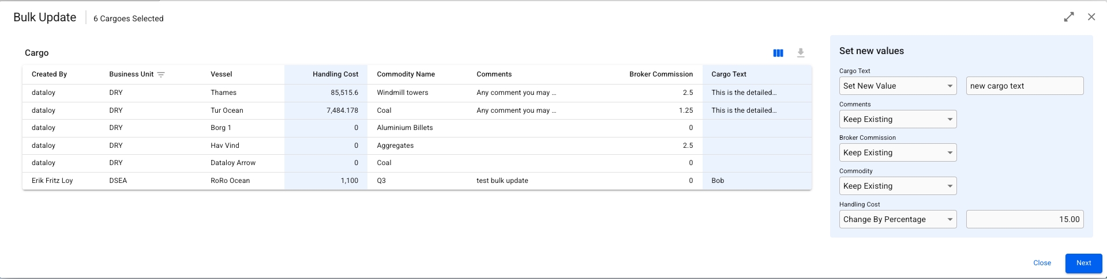The image size is (1107, 279).
Task: Sort by the Handling Cost column header
Action: 335,74
